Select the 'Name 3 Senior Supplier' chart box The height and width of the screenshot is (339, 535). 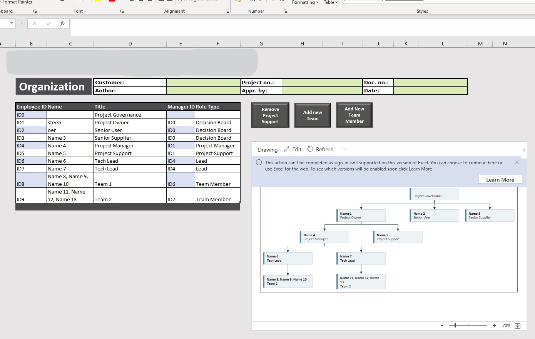490,215
